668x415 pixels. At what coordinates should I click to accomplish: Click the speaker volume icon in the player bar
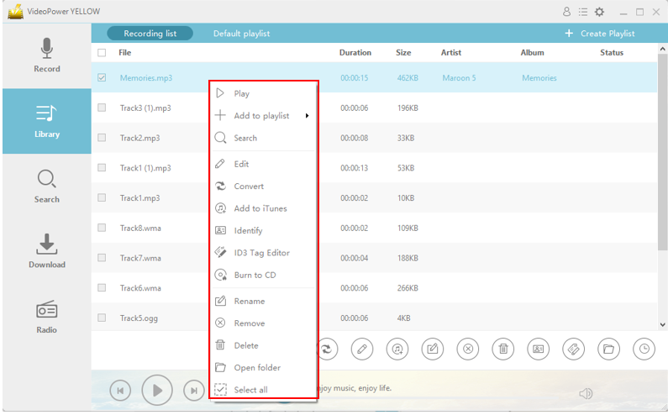pos(586,393)
